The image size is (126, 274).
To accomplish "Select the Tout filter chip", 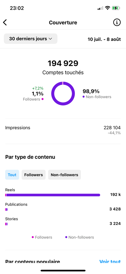I will (x=12, y=175).
